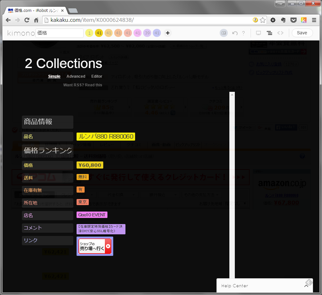Screen dimensions: 322x295
Task: Click the コメント property label
Action: [x=47, y=228]
